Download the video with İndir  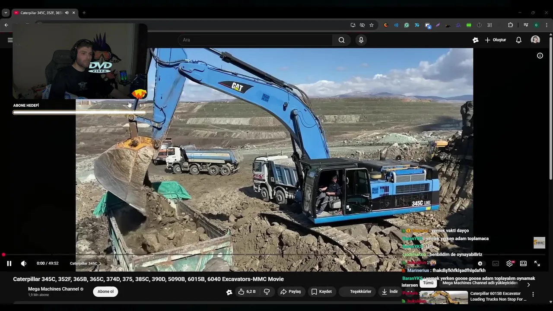pos(390,292)
